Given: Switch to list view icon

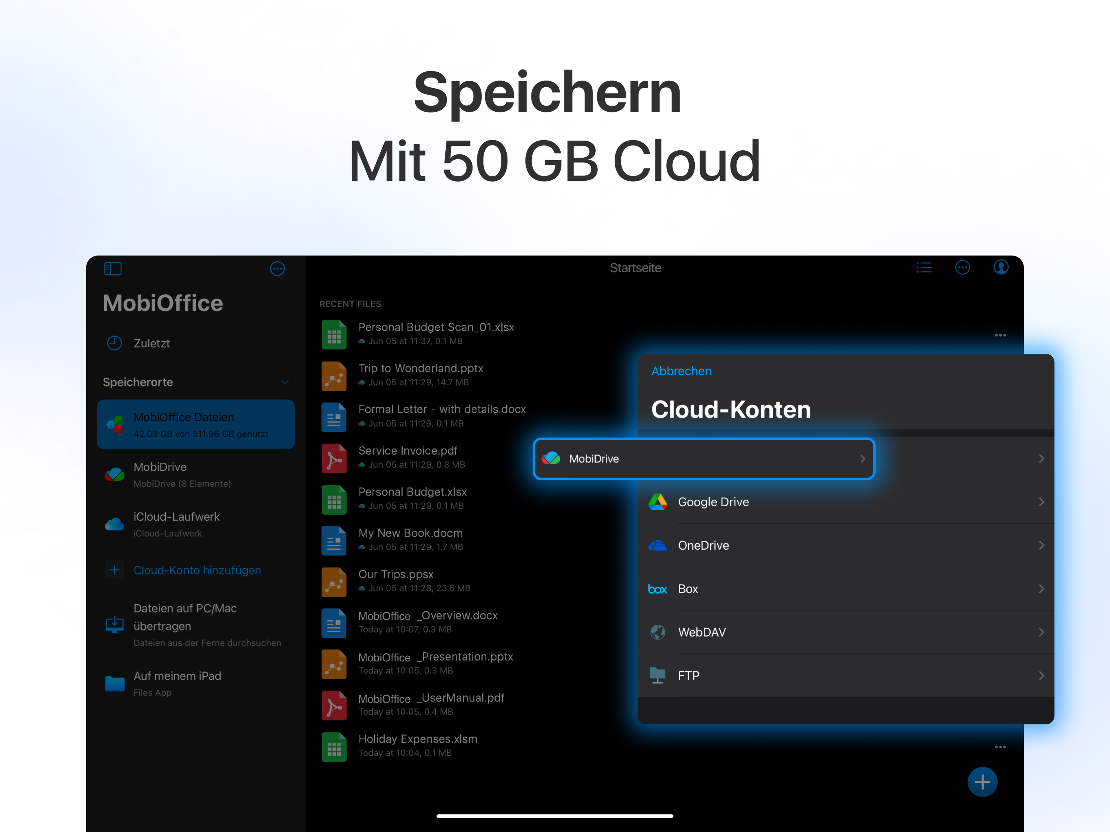Looking at the screenshot, I should coord(924,267).
